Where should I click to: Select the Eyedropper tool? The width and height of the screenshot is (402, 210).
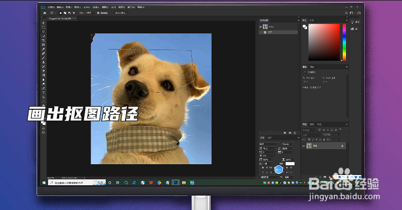[x=43, y=49]
